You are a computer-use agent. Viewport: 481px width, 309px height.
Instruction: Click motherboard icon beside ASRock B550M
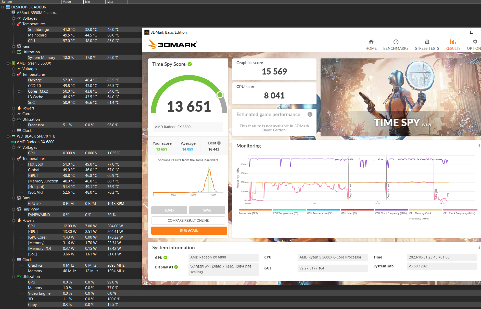tap(14, 13)
